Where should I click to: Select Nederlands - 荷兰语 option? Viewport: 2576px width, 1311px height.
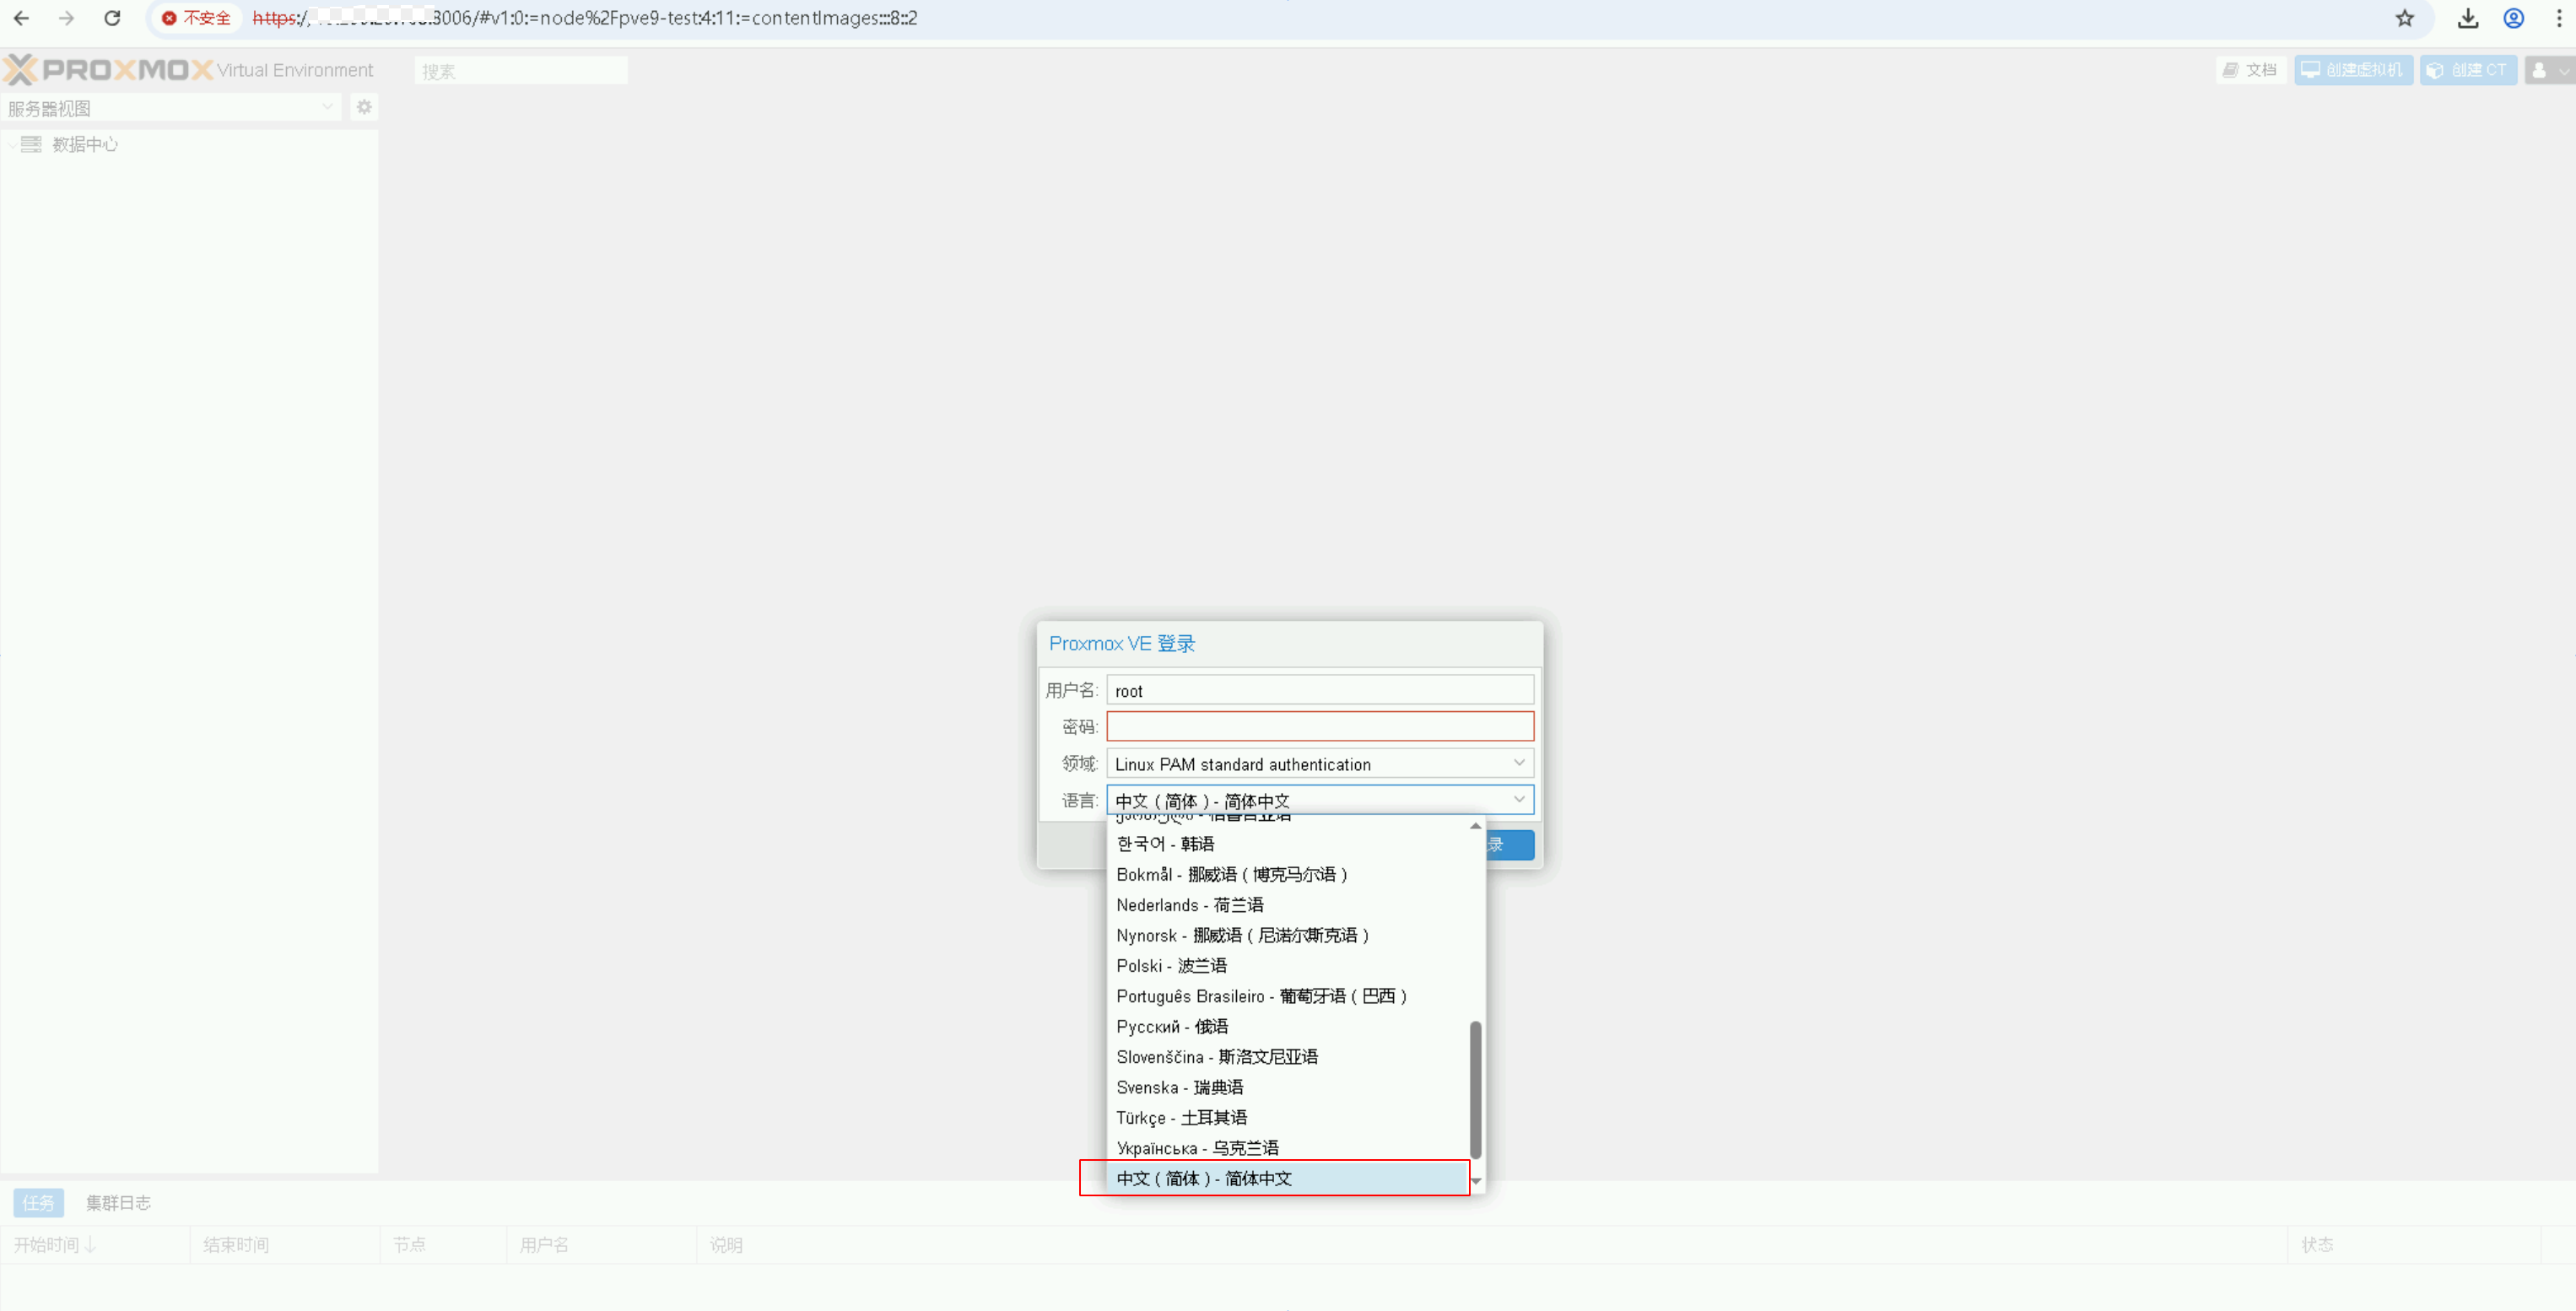coord(1289,904)
